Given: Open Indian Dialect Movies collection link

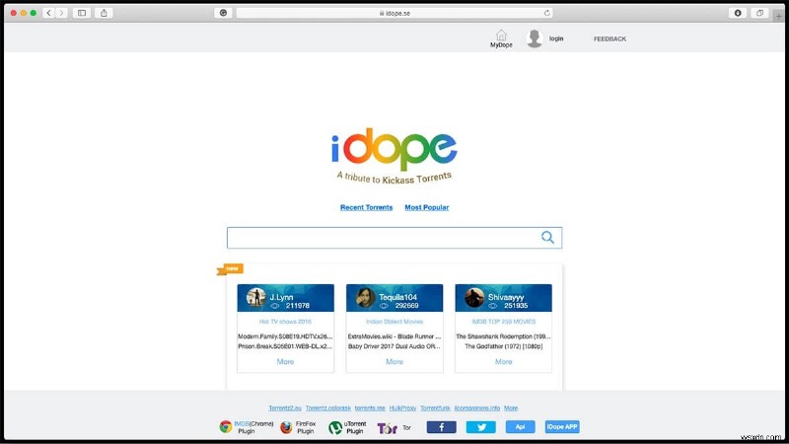Looking at the screenshot, I should [x=394, y=322].
